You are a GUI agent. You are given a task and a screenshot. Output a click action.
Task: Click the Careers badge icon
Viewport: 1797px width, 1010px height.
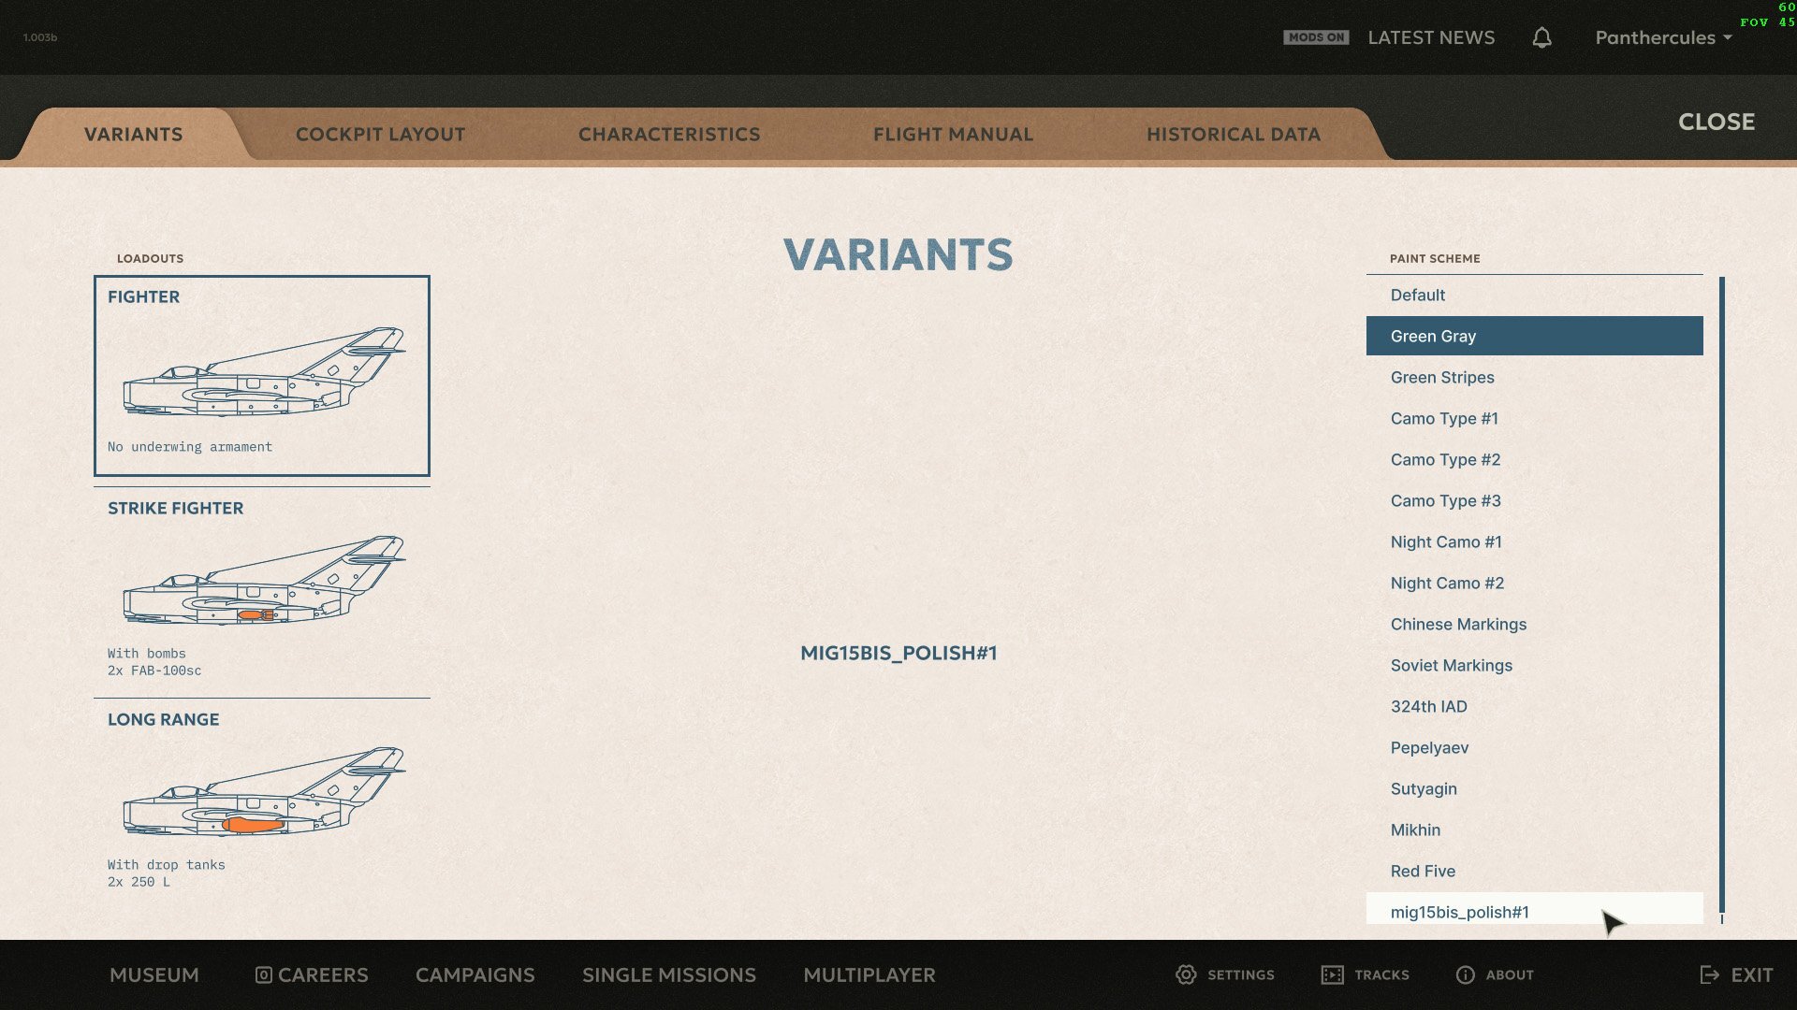point(264,974)
